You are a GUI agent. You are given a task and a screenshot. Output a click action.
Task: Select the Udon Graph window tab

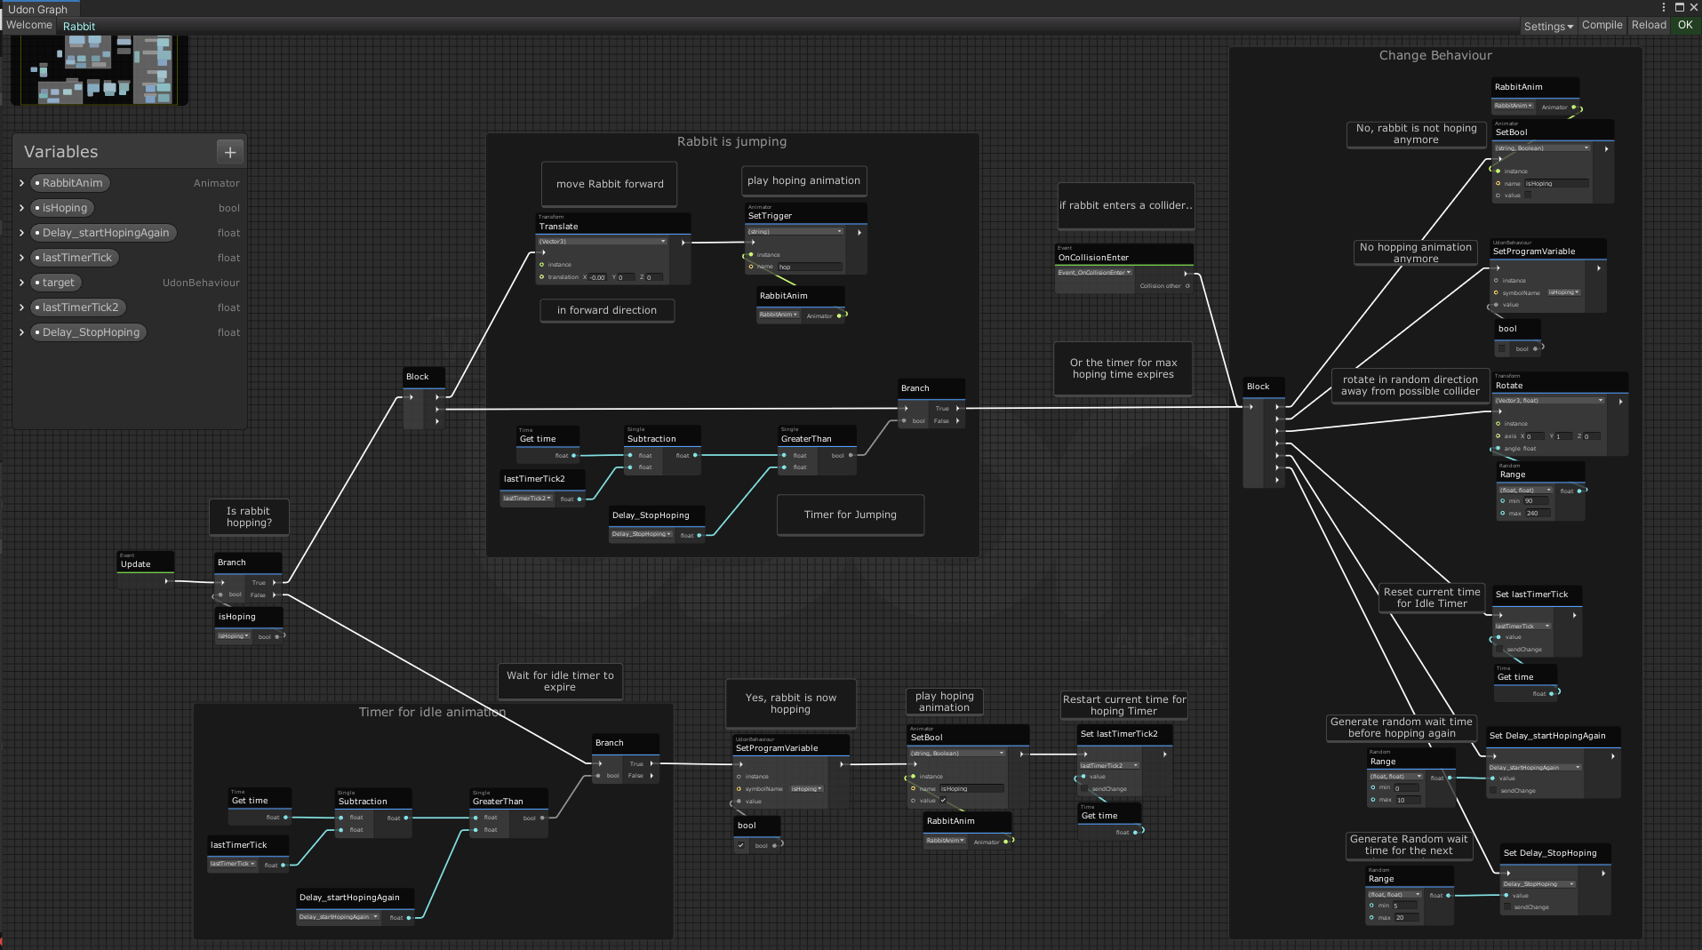(38, 9)
